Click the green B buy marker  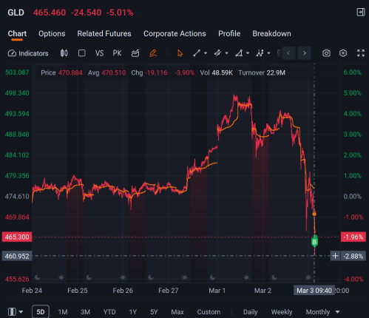314,242
